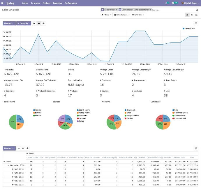The image size is (201, 191).
Task: Open the Group By dropdown
Action: [24, 23]
